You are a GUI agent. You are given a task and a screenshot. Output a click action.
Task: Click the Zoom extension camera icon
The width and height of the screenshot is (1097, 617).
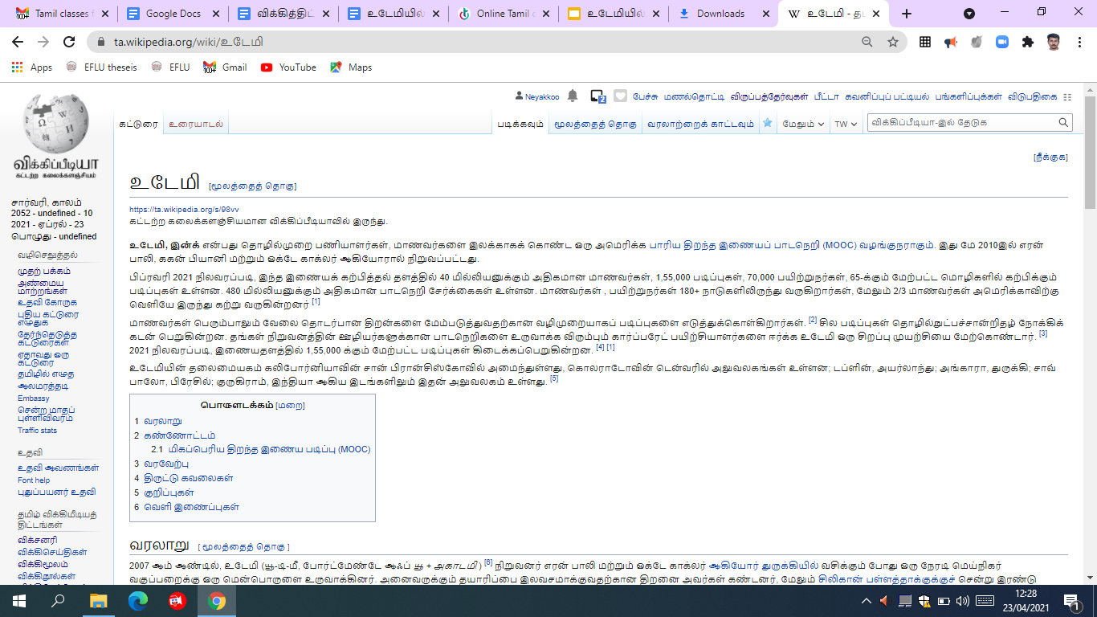click(x=1002, y=42)
